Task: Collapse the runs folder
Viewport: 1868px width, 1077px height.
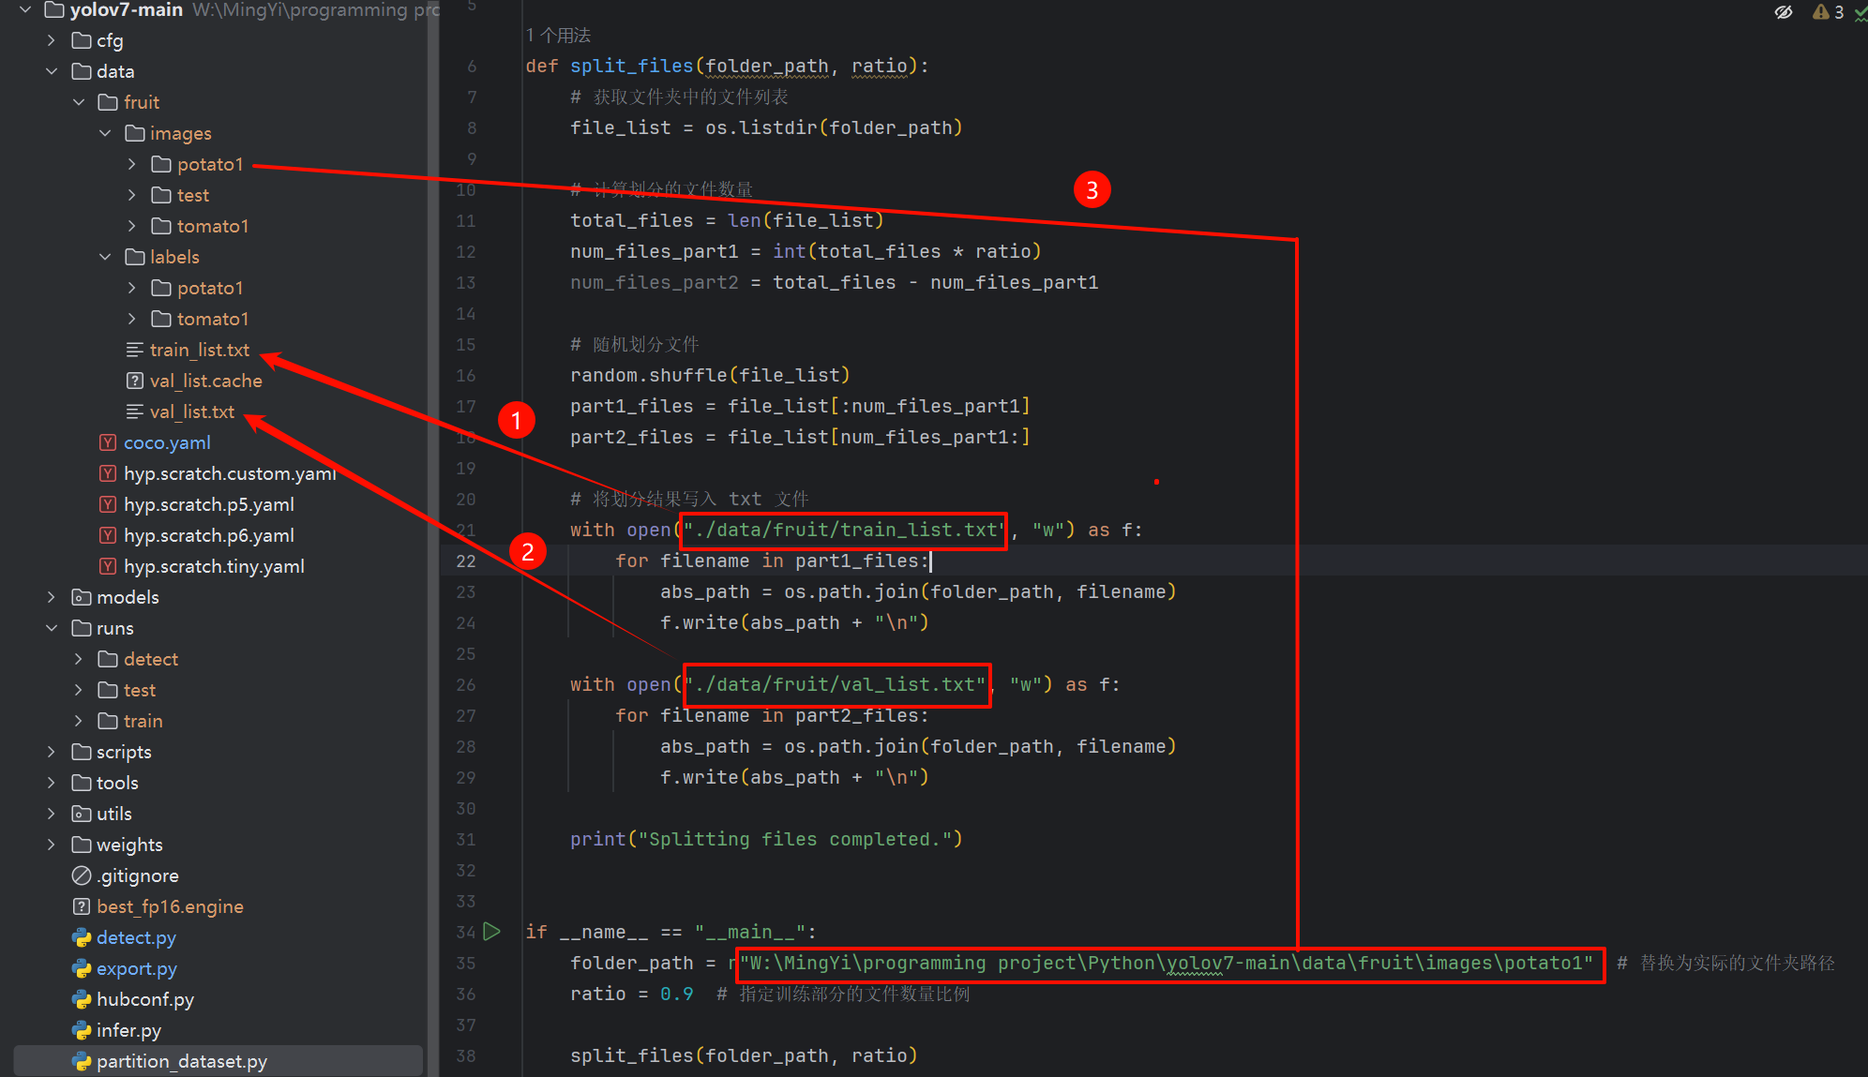Action: (52, 628)
